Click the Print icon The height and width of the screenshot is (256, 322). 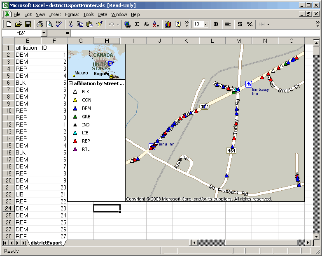40,24
